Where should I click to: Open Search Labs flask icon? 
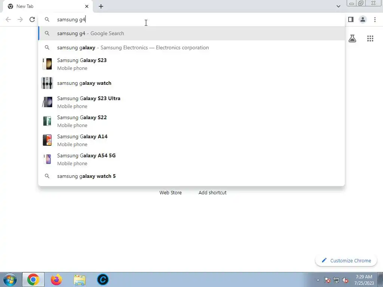(x=352, y=38)
